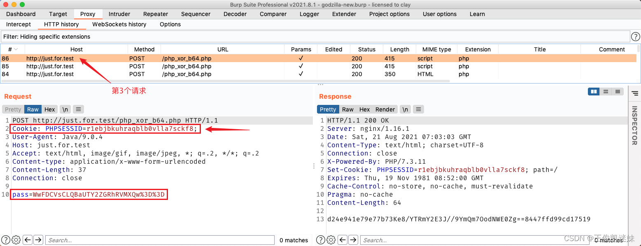Select Render view in Response
This screenshot has height=246, width=641.
(385, 109)
